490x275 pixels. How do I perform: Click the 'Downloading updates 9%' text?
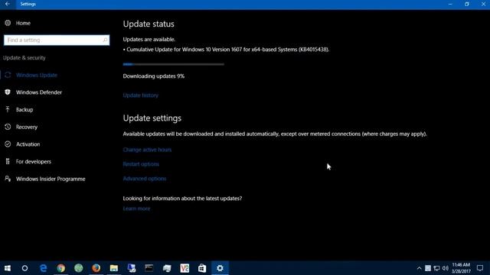154,76
